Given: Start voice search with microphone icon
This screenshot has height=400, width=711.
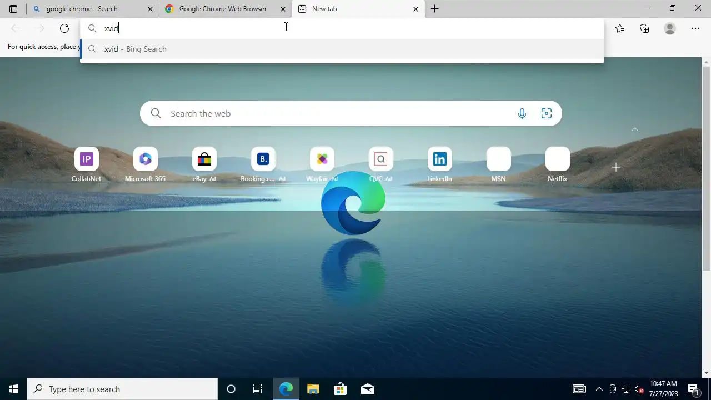Looking at the screenshot, I should (522, 113).
